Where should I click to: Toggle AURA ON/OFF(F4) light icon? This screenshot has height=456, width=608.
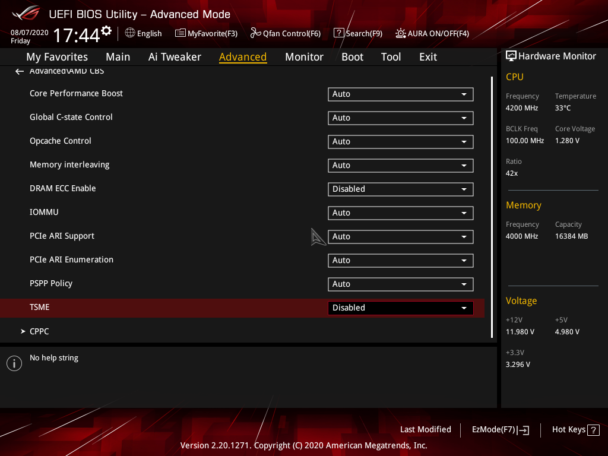(x=401, y=33)
